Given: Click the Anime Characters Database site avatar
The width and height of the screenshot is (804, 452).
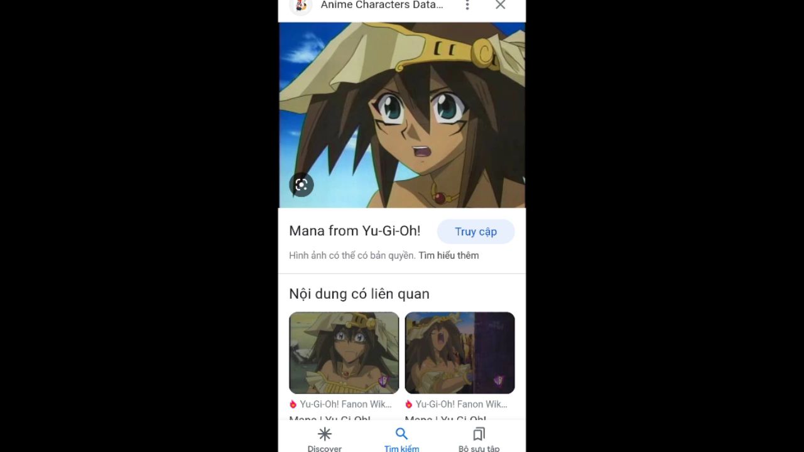Looking at the screenshot, I should (x=301, y=5).
